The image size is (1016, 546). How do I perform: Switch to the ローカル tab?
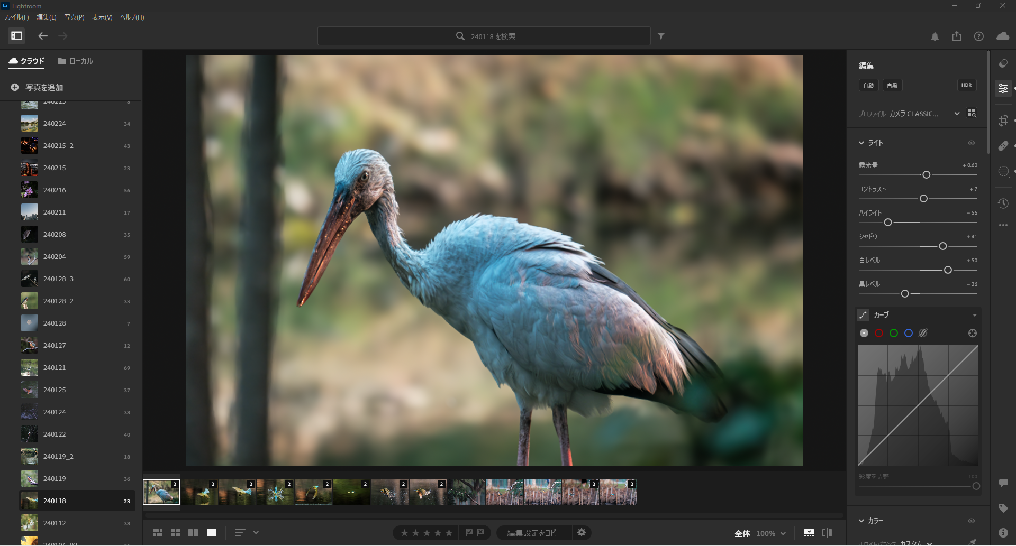tap(76, 61)
